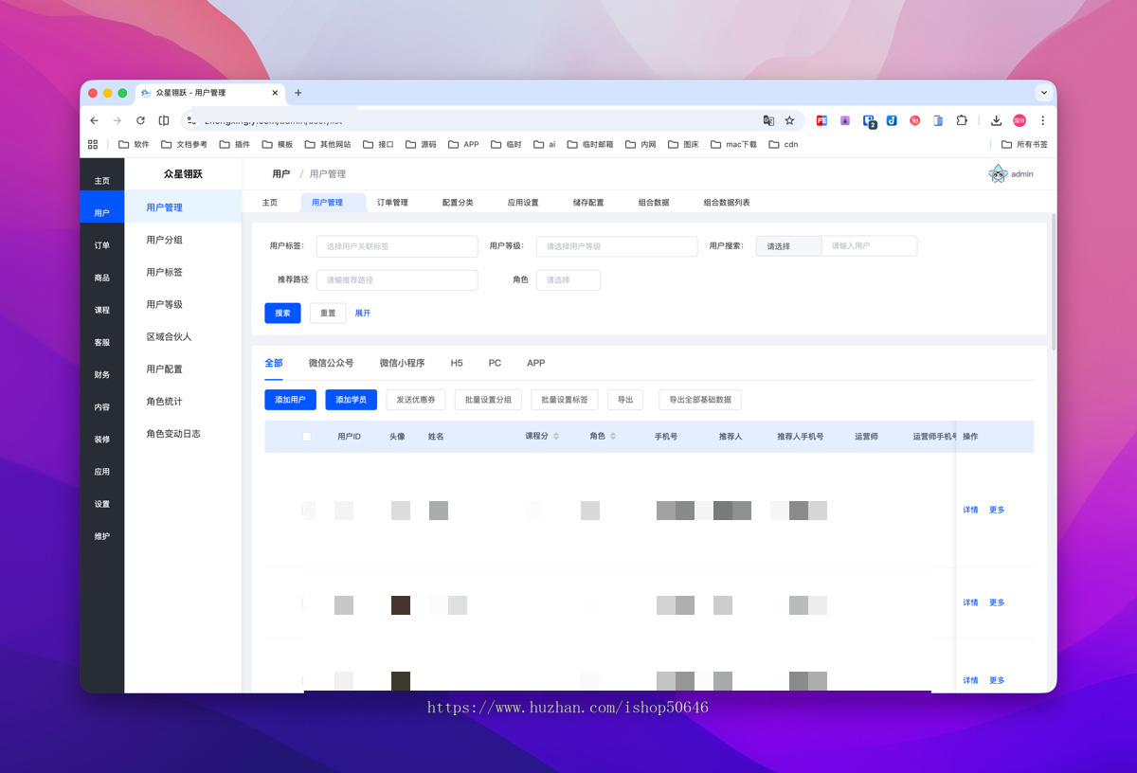Click the 重置 button

point(328,314)
